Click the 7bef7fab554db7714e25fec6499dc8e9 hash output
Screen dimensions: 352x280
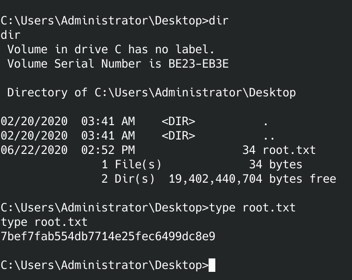(108, 236)
